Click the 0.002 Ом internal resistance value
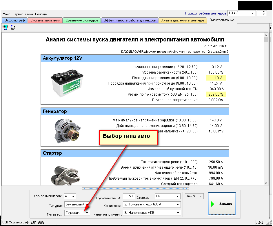273x226 pixels. (216, 100)
